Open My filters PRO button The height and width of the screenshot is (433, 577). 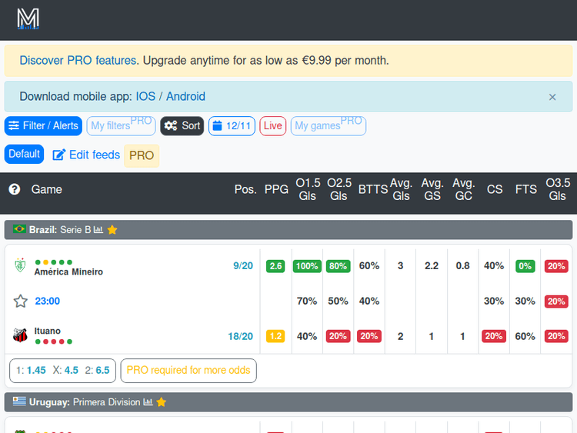click(121, 126)
